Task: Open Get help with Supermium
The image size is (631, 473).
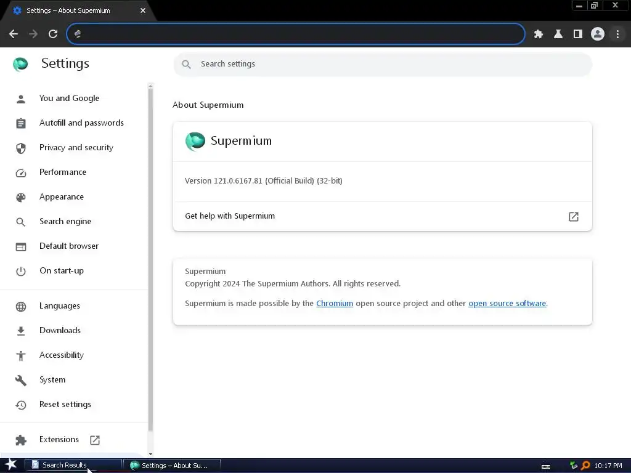Action: tap(382, 216)
